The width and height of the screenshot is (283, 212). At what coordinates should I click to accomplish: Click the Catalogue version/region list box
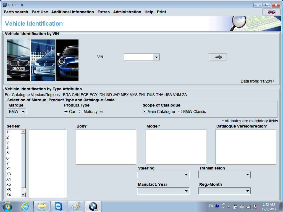tap(246, 147)
